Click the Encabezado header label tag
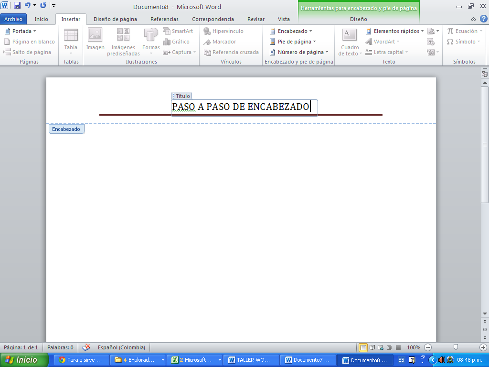Viewport: 489px width, 367px height. point(66,129)
